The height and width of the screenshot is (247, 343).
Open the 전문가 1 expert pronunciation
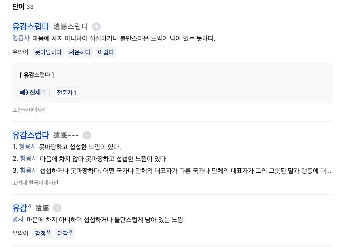pyautogui.click(x=66, y=92)
